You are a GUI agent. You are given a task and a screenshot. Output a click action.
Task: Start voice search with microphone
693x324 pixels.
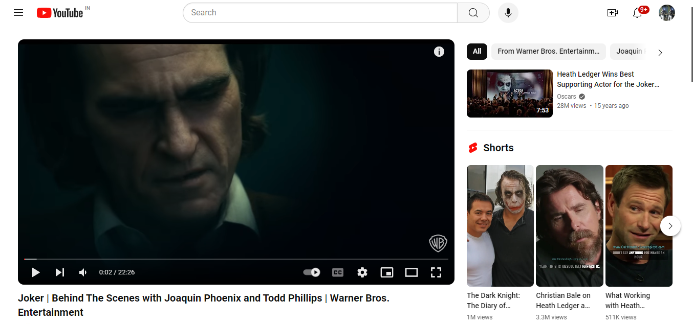tap(508, 13)
